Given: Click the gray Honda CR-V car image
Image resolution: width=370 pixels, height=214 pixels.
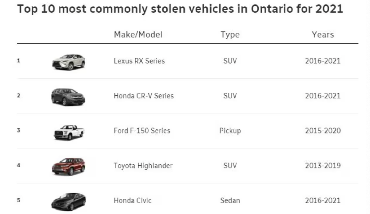Looking at the screenshot, I should coord(68,97).
